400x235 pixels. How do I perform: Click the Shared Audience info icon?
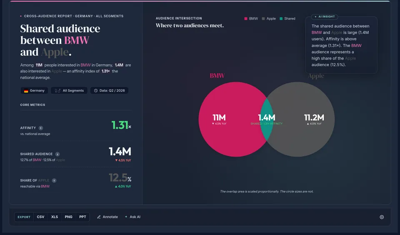coord(57,154)
